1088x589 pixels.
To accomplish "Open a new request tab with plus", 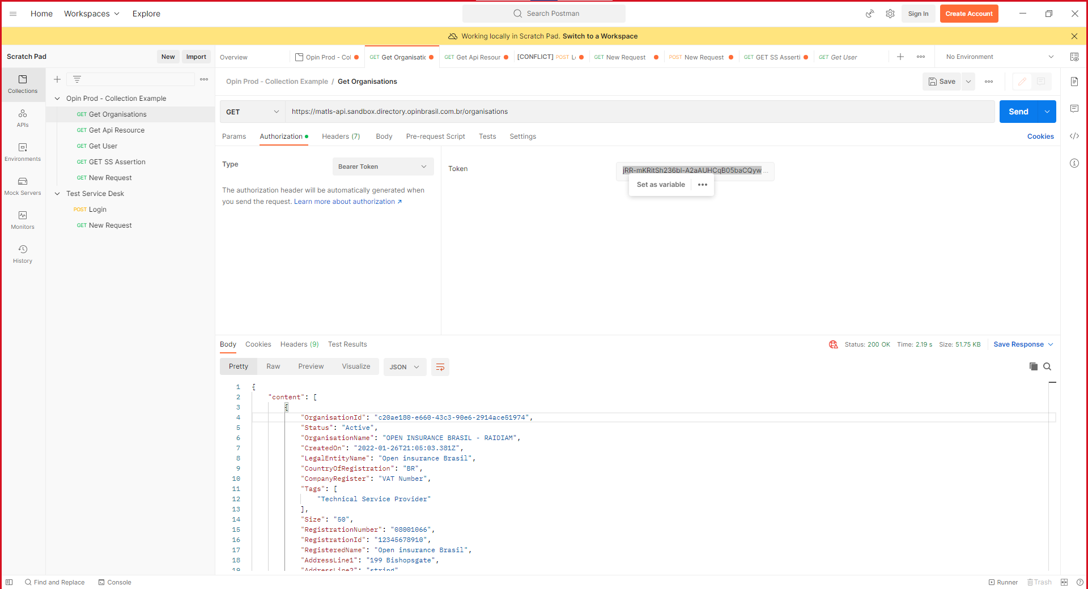I will [x=900, y=57].
